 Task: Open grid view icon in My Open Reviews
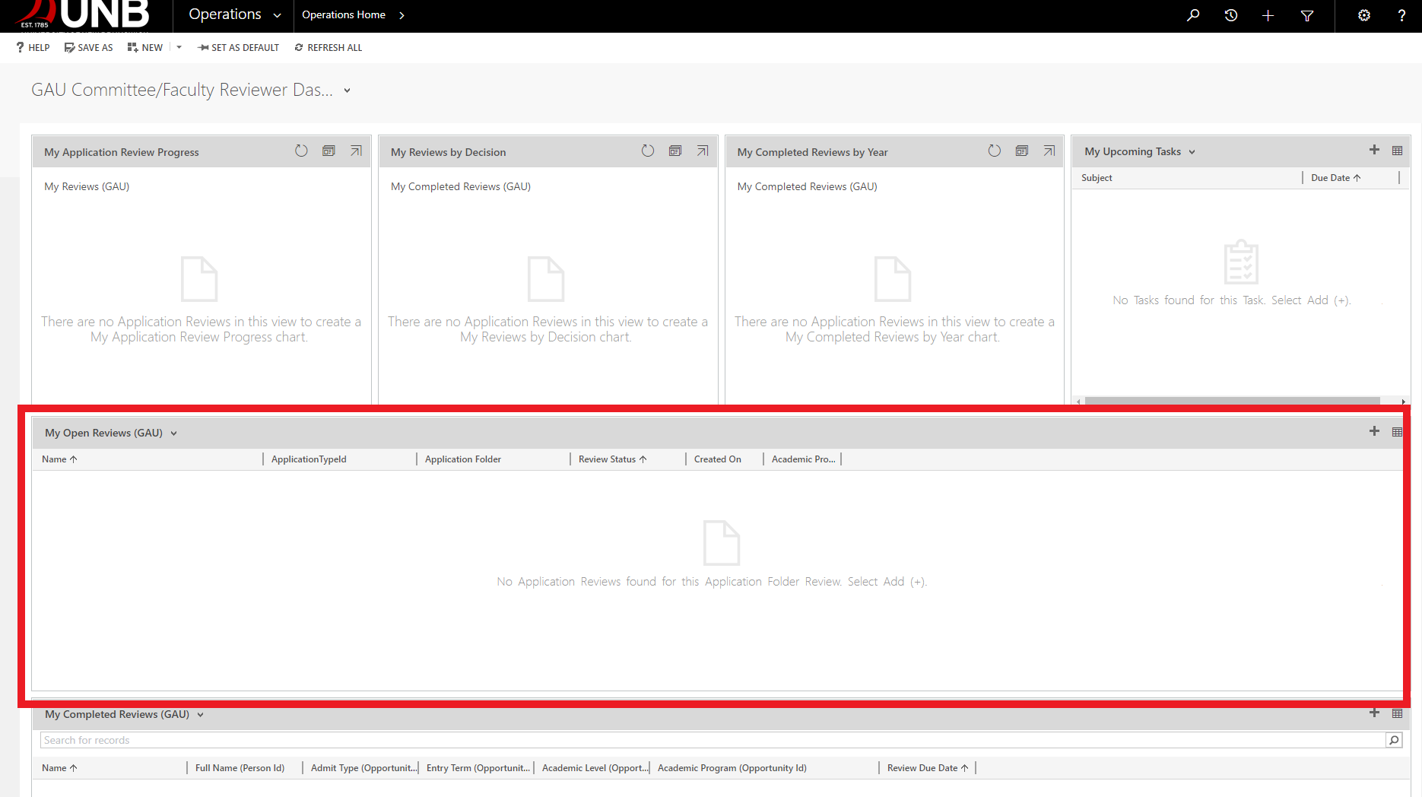pos(1397,432)
